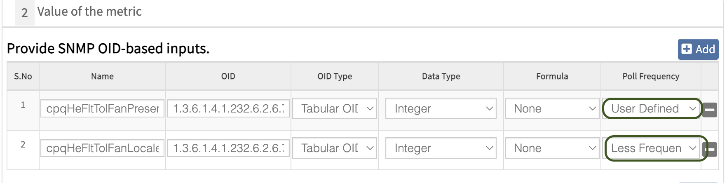Edit the cpqHeFltTolFanLocale name field
This screenshot has height=183, width=727.
tap(102, 148)
